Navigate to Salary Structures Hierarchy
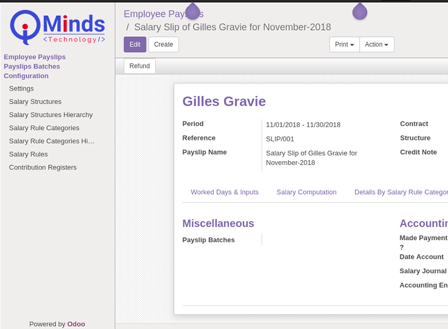The height and width of the screenshot is (329, 448). click(x=50, y=115)
